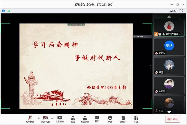Open the 邀请 invite icon

73,119
